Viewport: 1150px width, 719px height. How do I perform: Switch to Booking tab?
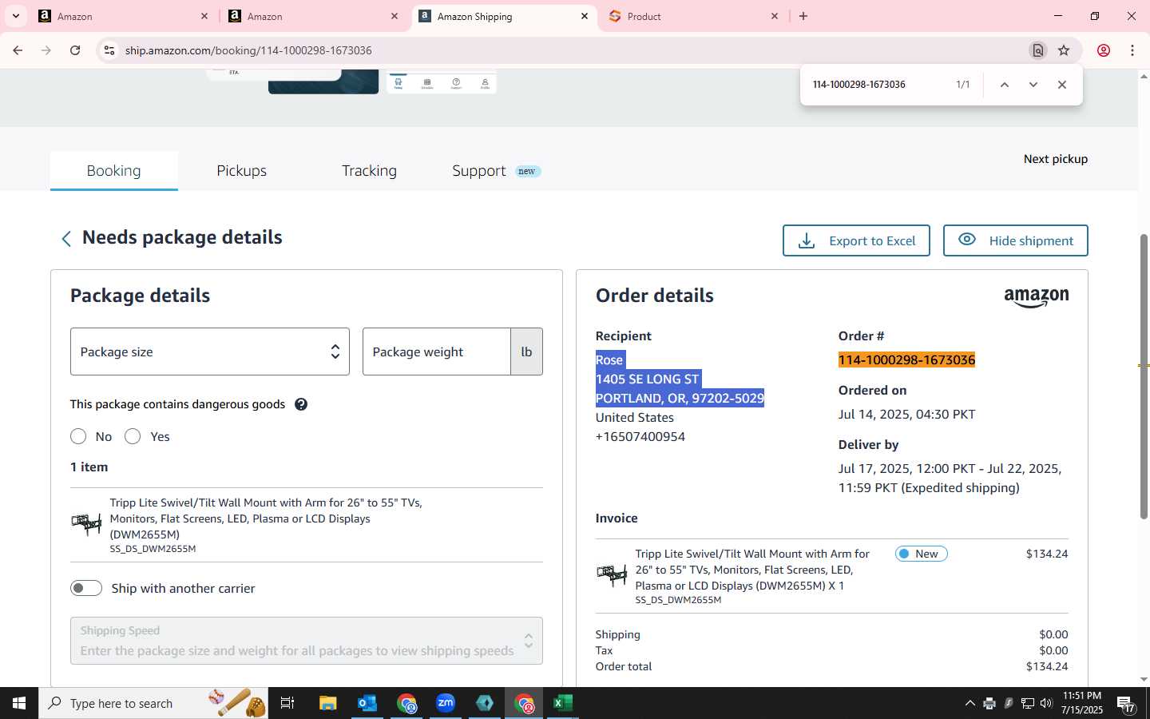coord(114,171)
